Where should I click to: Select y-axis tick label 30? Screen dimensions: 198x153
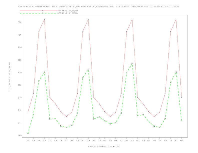[19, 85]
